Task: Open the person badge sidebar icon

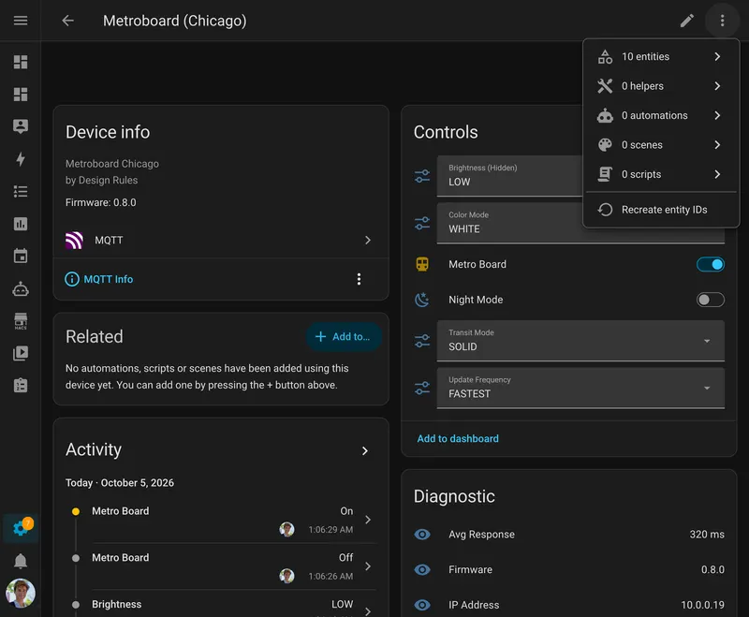Action: pos(20,126)
